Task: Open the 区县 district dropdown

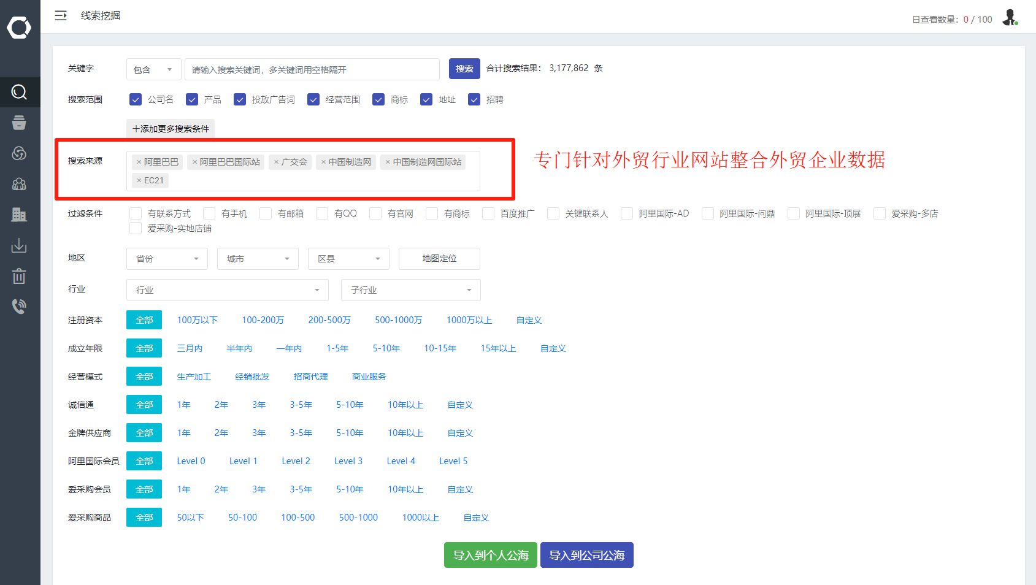Action: point(348,259)
